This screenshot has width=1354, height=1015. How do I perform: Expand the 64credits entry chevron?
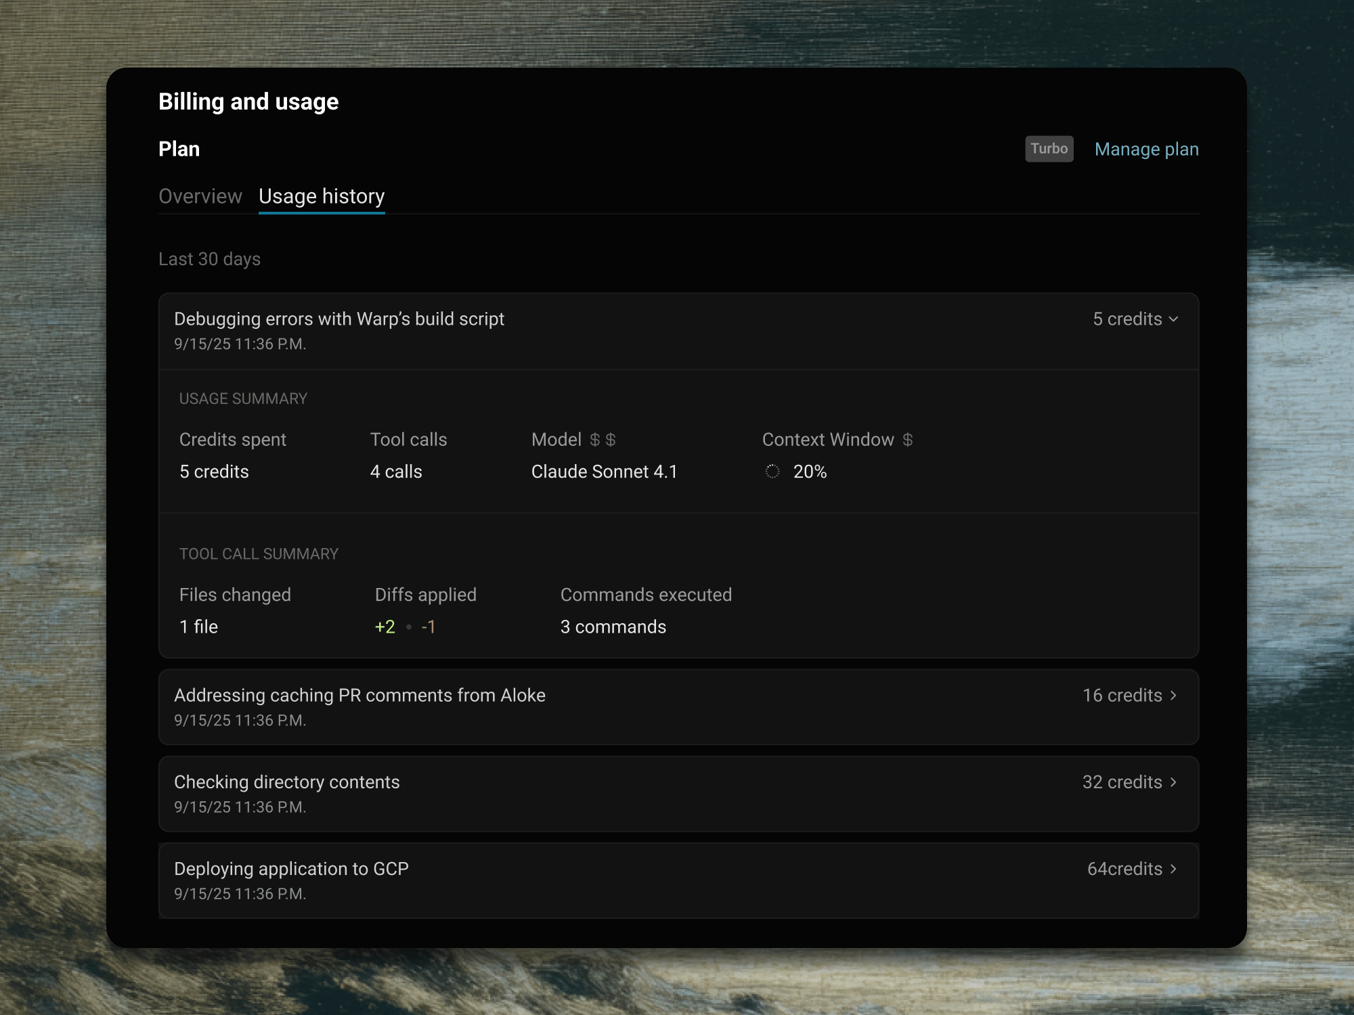[1174, 869]
